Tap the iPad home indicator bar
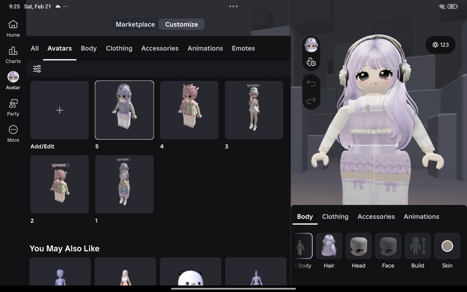The width and height of the screenshot is (467, 292). point(233,288)
